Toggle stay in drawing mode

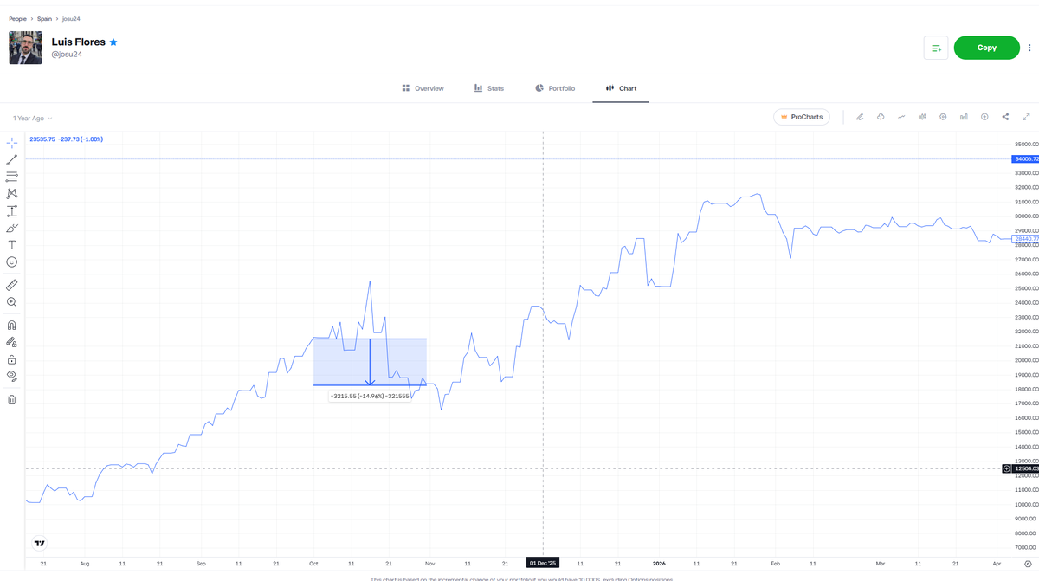[12, 342]
